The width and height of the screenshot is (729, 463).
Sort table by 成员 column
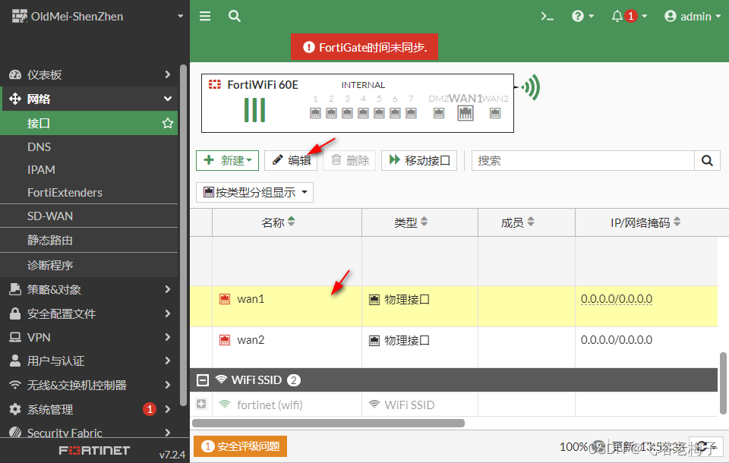(x=517, y=222)
